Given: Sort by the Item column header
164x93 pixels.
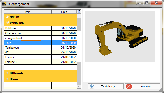Looking at the screenshot, I should coord(28,12).
